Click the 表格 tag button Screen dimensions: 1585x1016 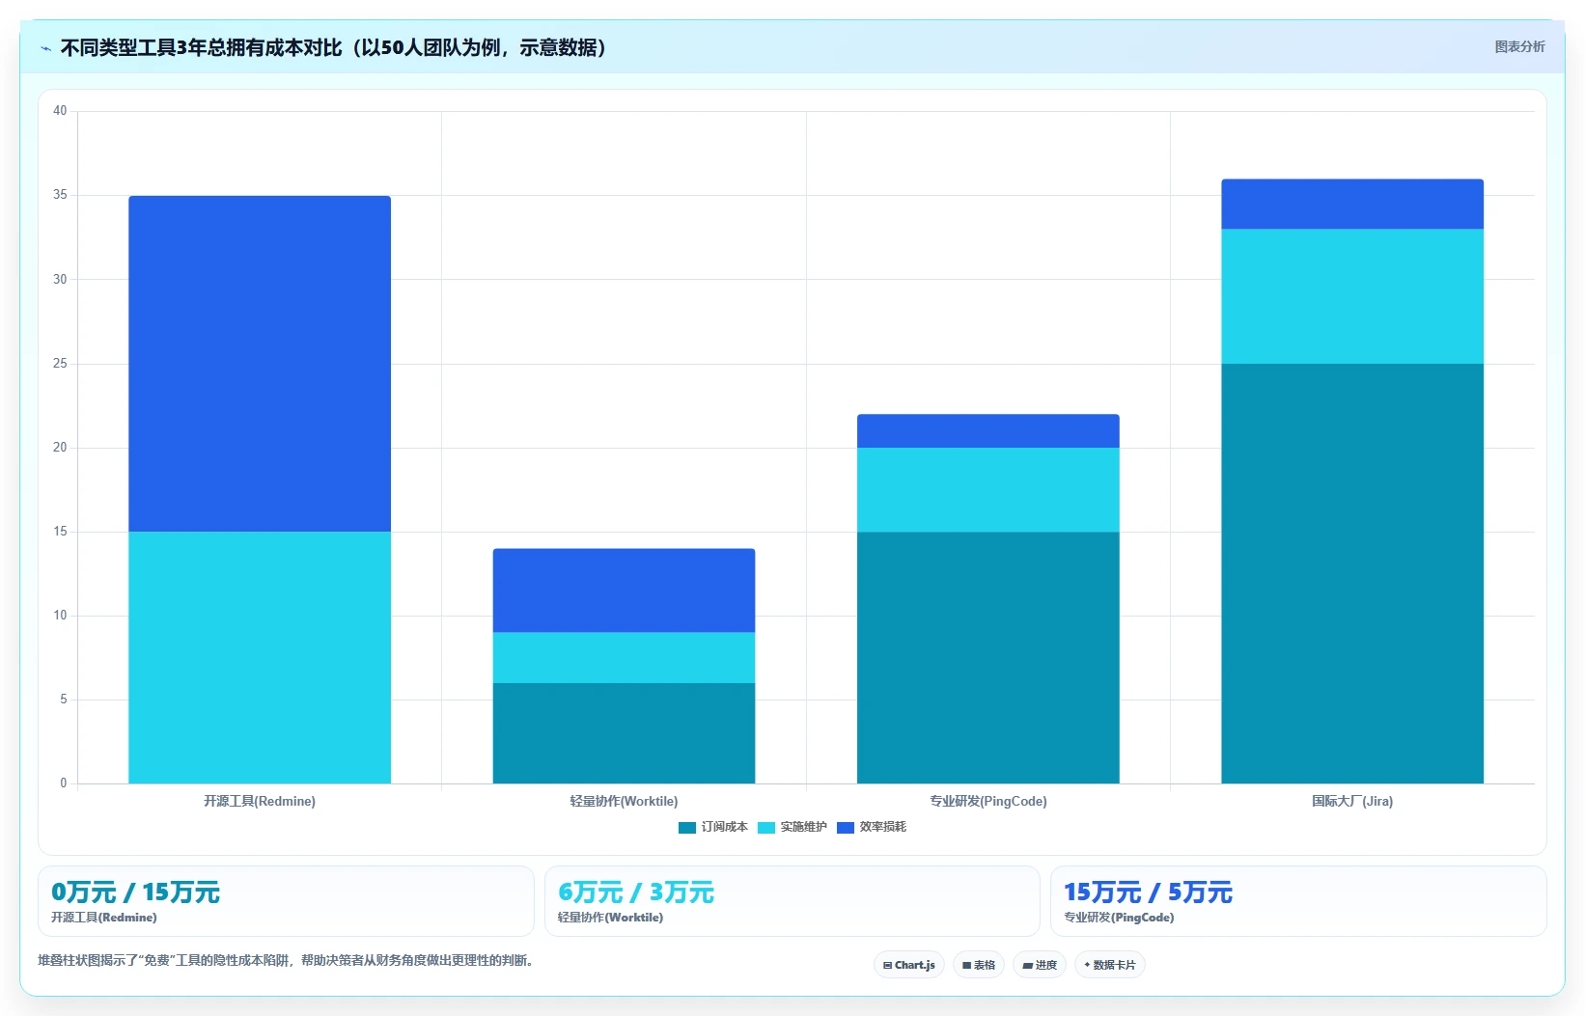pyautogui.click(x=979, y=965)
